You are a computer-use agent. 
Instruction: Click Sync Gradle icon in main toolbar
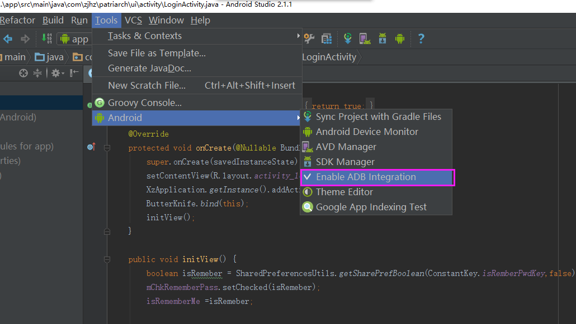[x=347, y=38]
